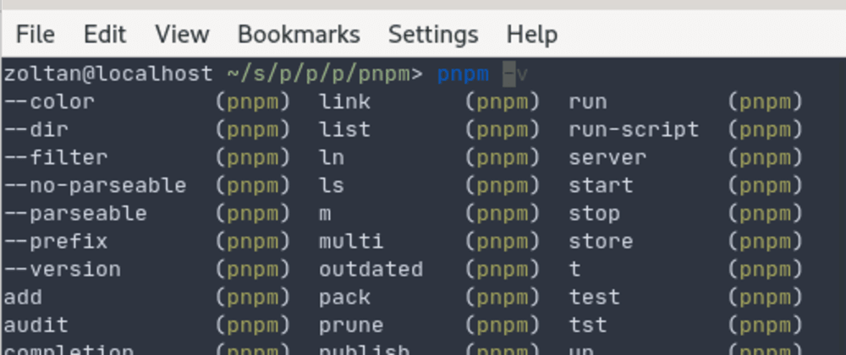Click the 'ln' completion entry
Screen dimensions: 846x355
click(332, 158)
